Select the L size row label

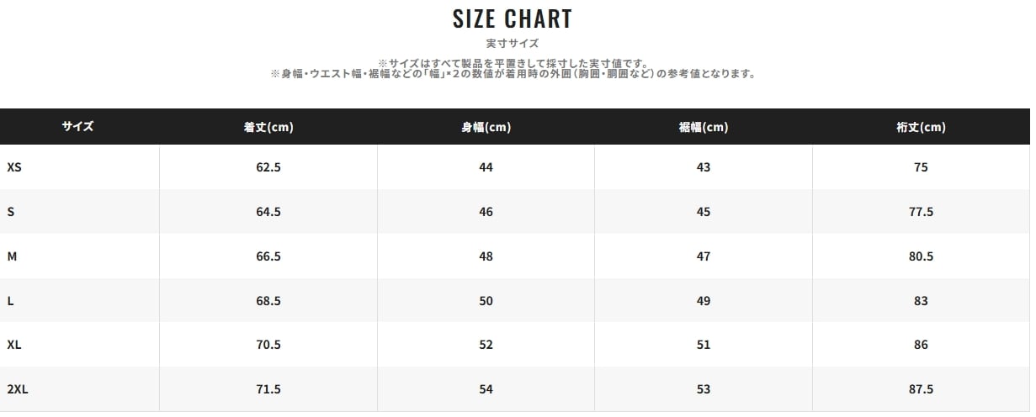click(10, 301)
